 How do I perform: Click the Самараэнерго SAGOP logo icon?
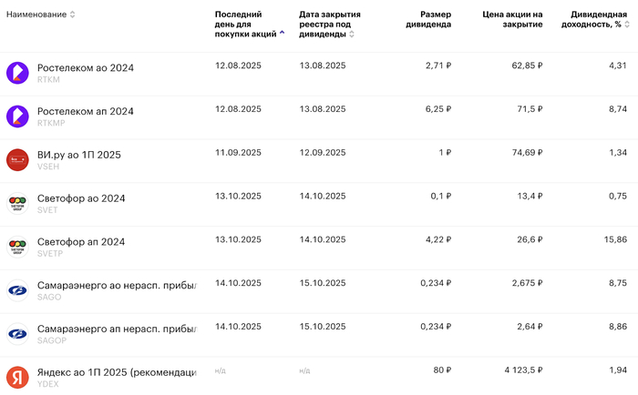pyautogui.click(x=18, y=334)
